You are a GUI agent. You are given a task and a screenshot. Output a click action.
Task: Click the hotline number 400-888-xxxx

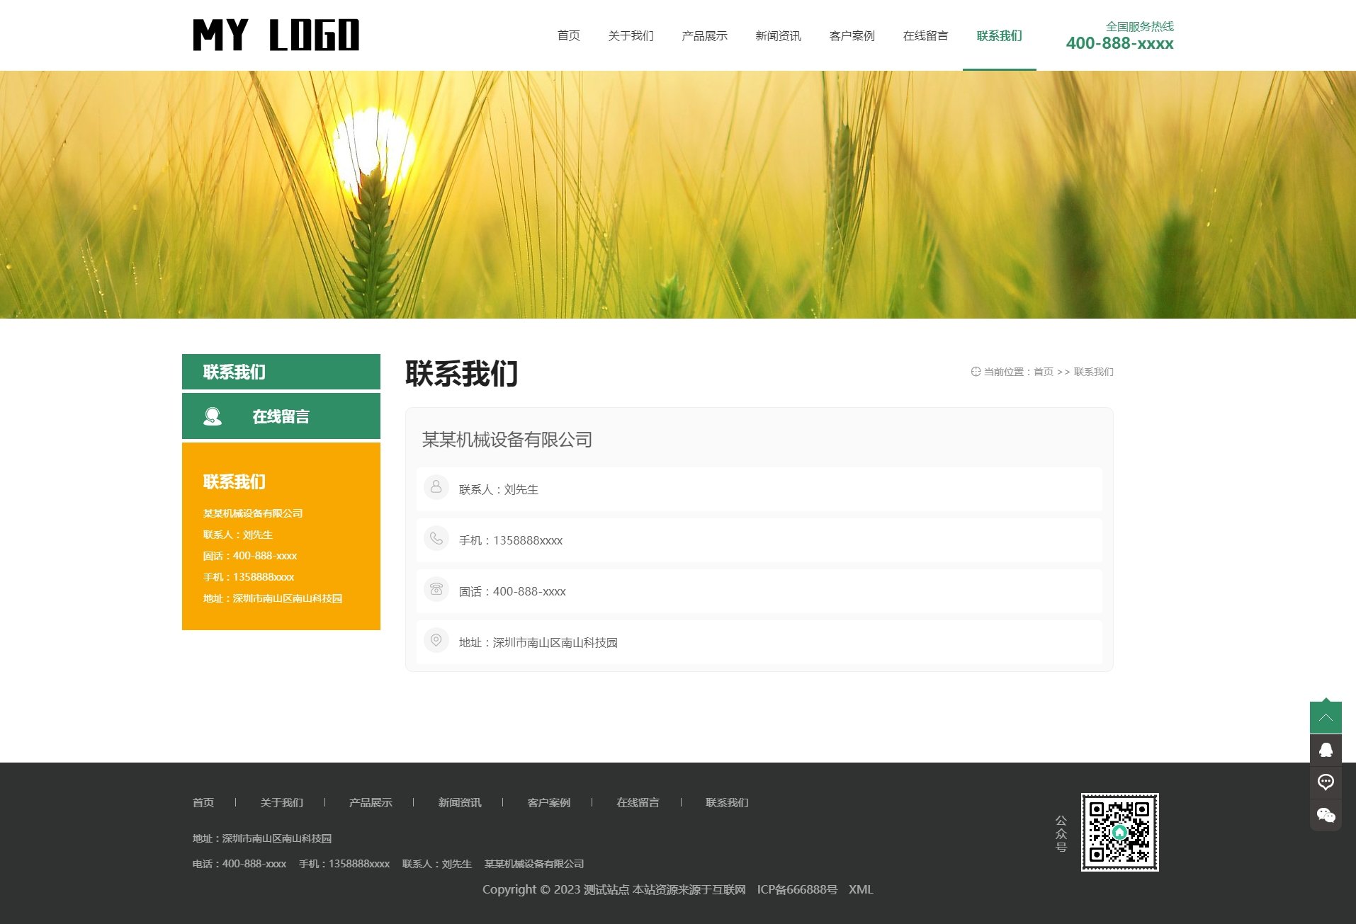1120,43
